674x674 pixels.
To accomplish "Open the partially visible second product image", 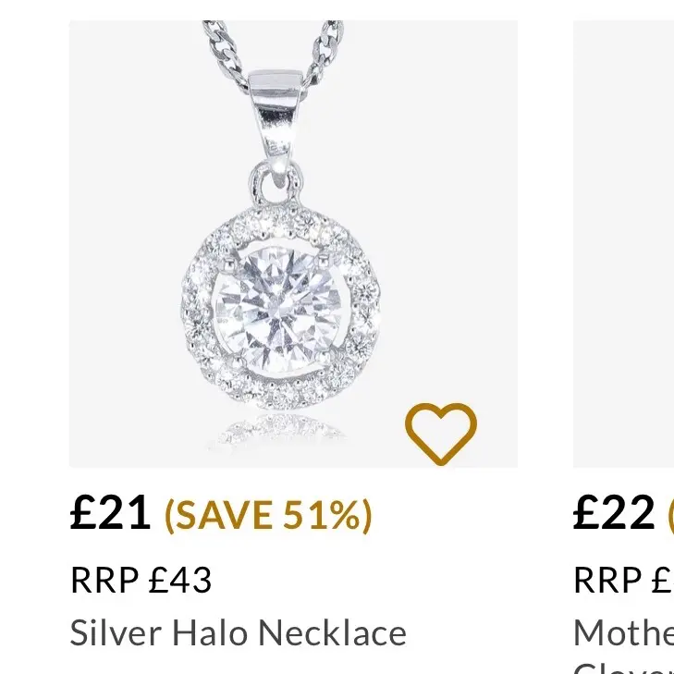I will tap(624, 244).
